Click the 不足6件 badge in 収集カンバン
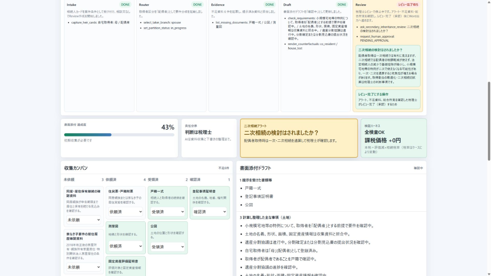 pos(223,168)
